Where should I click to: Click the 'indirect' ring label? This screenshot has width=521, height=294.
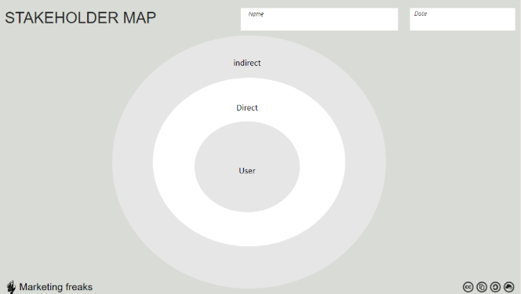pos(247,63)
